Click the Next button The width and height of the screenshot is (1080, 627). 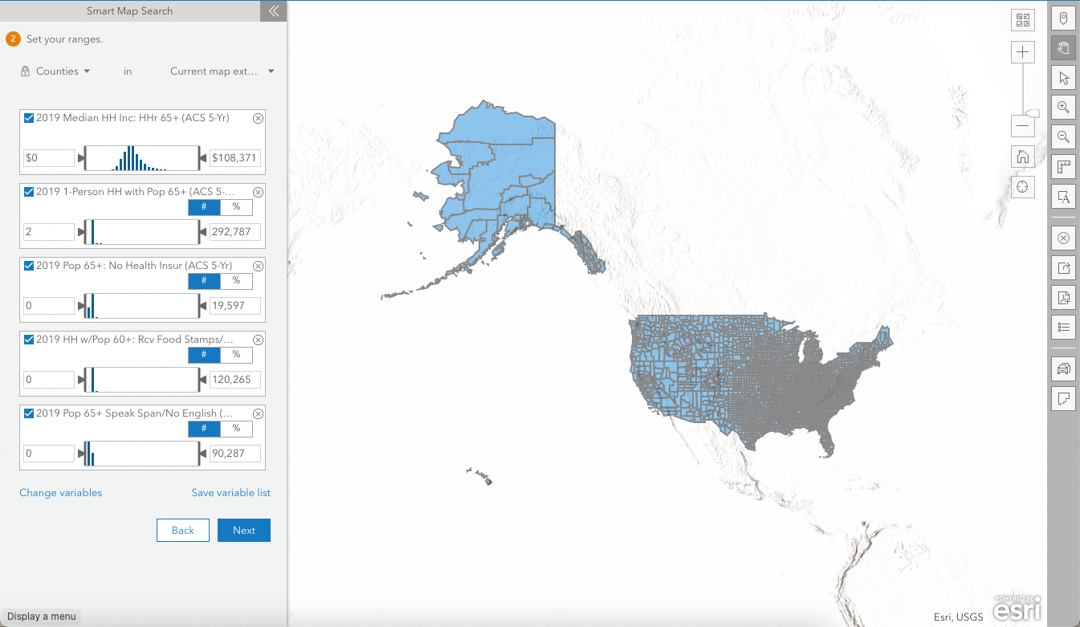[x=244, y=530]
